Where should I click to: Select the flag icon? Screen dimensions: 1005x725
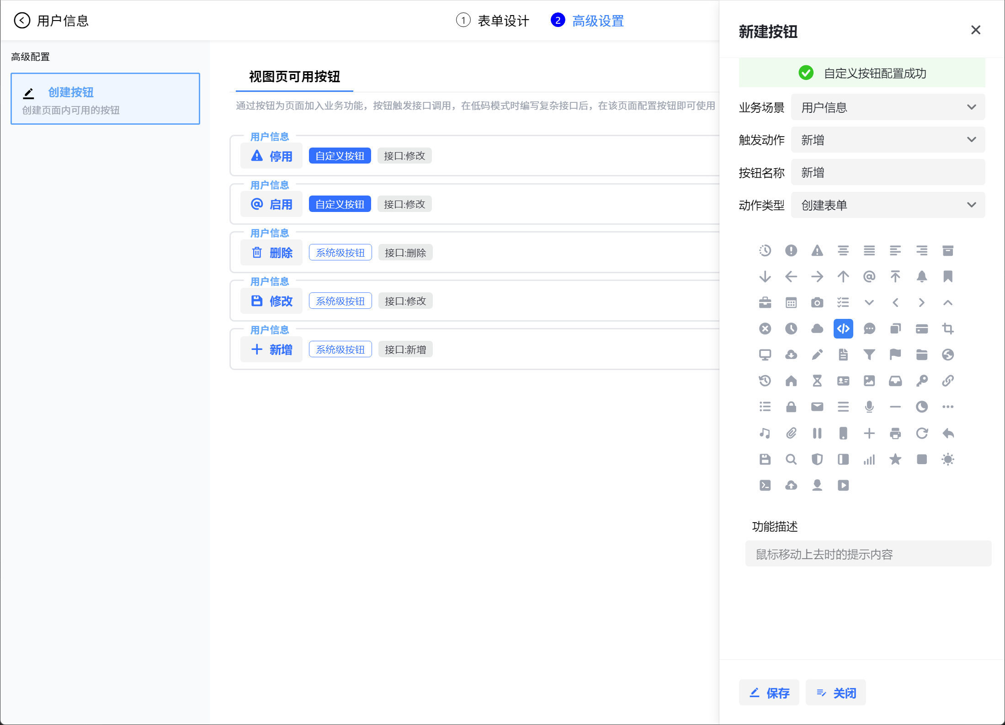pyautogui.click(x=895, y=355)
